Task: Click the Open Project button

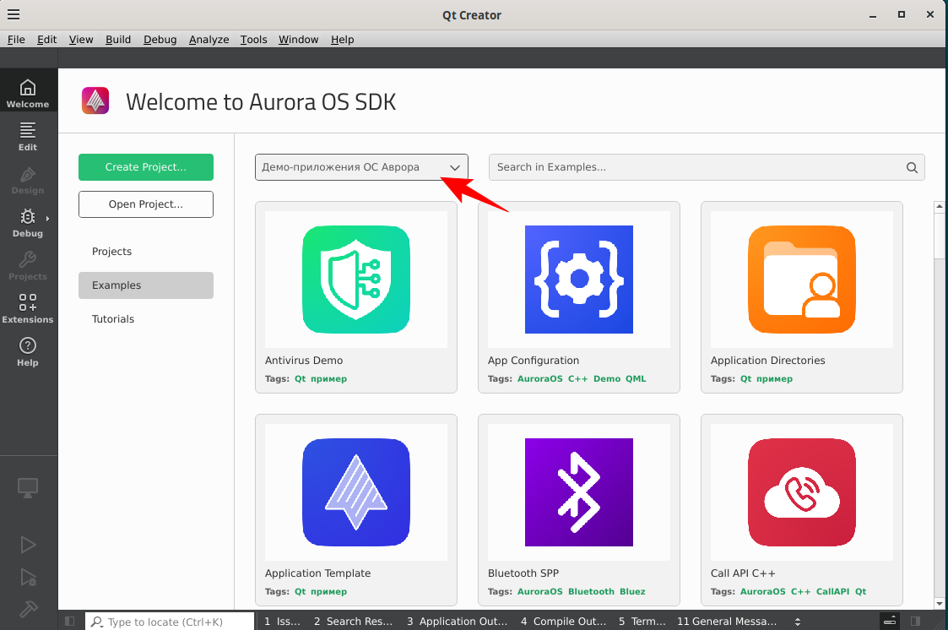Action: coord(146,204)
